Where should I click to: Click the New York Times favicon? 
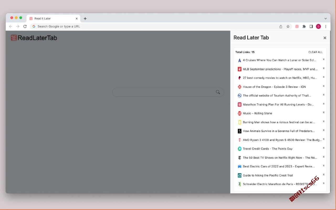(239, 158)
